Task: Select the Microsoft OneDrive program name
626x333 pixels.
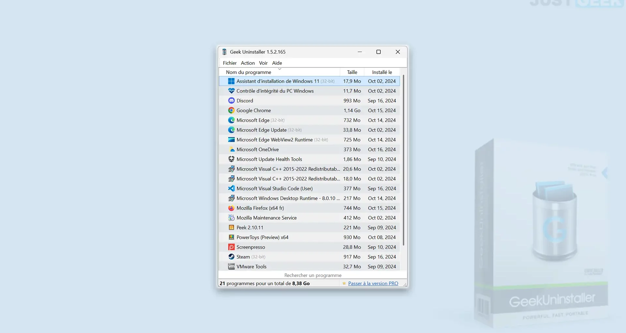Action: 258,150
